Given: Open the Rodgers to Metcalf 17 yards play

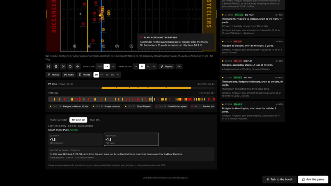Looking at the screenshot, I should (x=252, y=24).
